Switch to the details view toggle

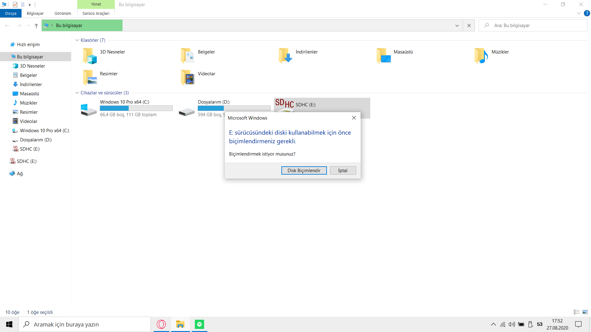[577, 312]
